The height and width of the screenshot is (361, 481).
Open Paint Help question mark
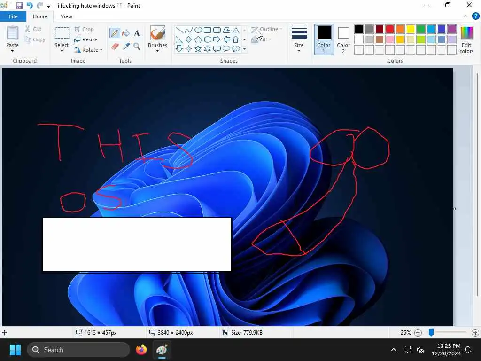point(475,16)
